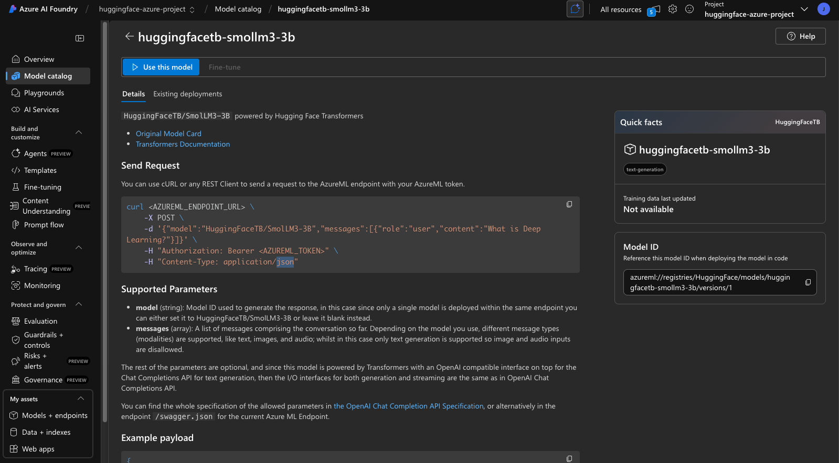Open Model catalog breadcrumb link
The image size is (839, 463).
pos(238,9)
